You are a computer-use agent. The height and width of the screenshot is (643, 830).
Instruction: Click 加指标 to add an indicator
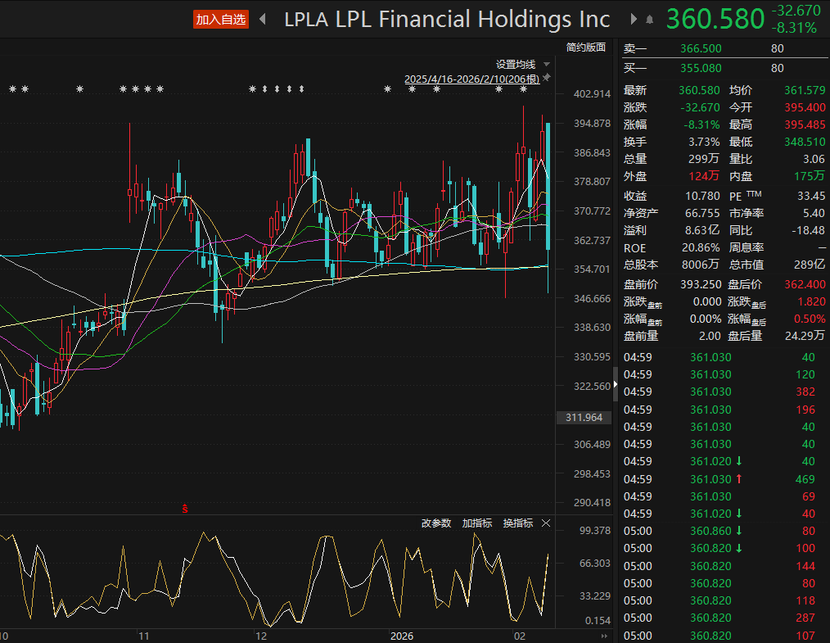point(477,523)
